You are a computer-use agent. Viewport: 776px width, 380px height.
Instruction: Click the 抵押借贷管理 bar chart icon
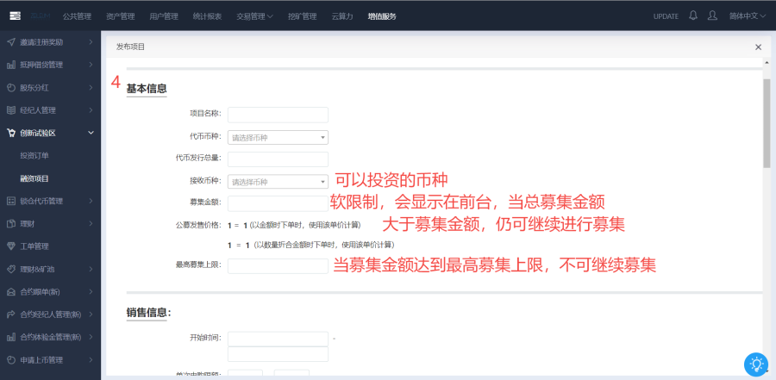pos(11,65)
